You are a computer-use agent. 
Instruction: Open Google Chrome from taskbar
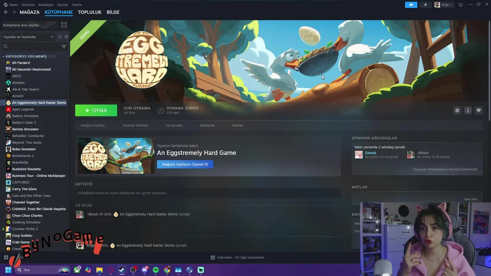point(167,270)
